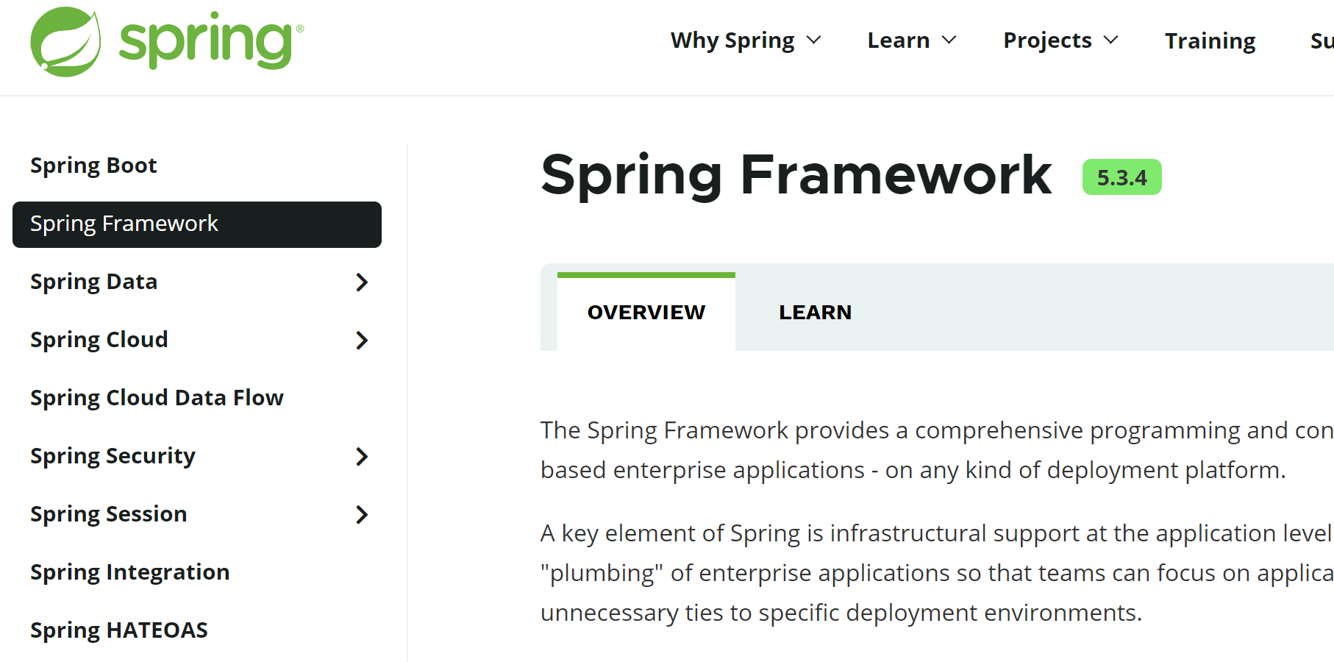1334x662 pixels.
Task: Go to the Spring Security page
Action: pos(113,456)
